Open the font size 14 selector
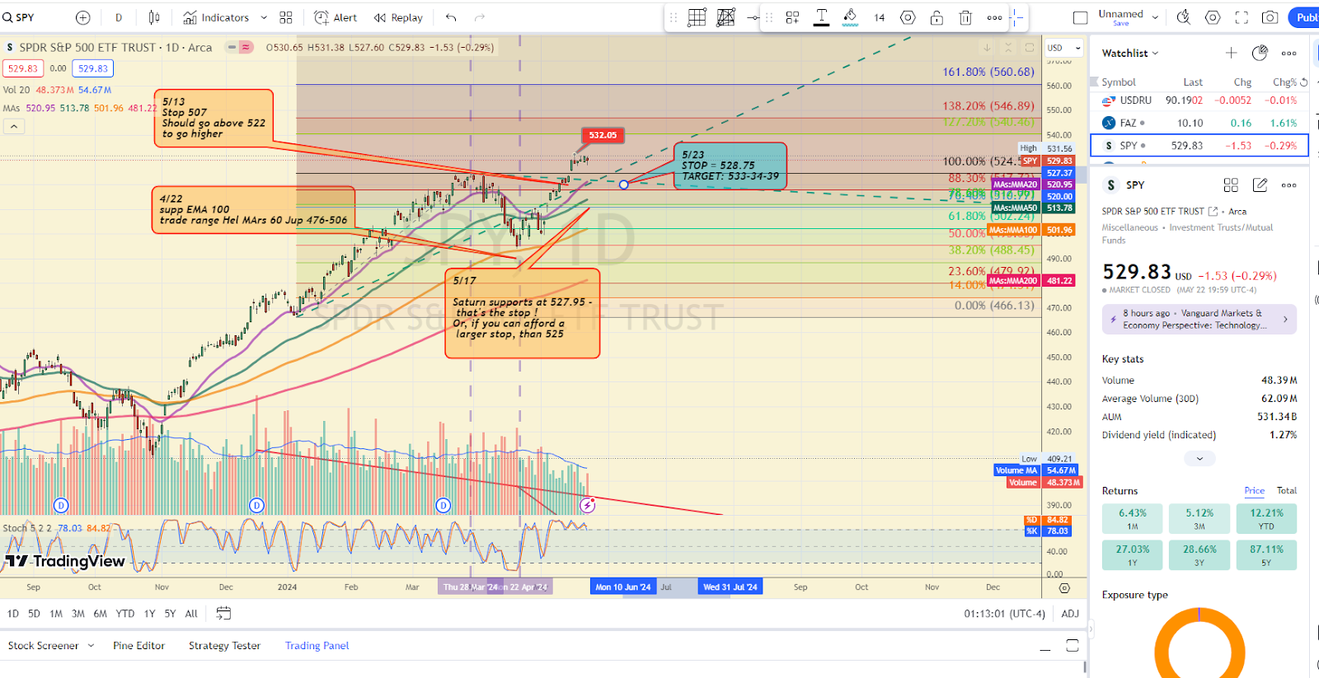The width and height of the screenshot is (1319, 678). pyautogui.click(x=880, y=17)
